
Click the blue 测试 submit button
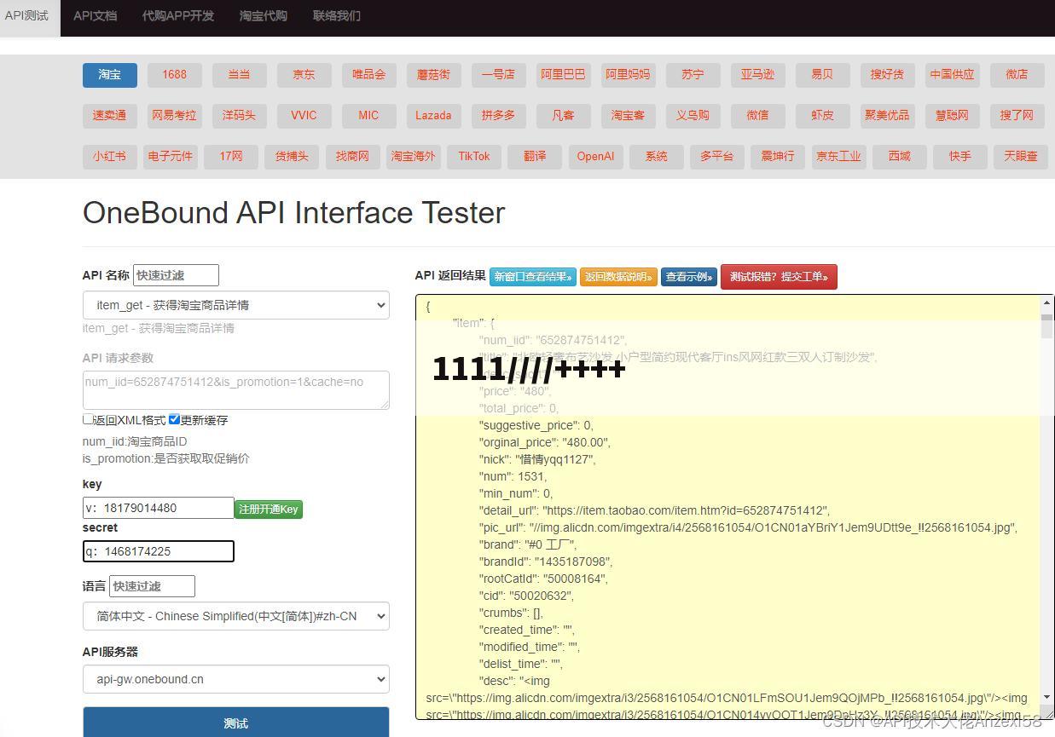(236, 723)
